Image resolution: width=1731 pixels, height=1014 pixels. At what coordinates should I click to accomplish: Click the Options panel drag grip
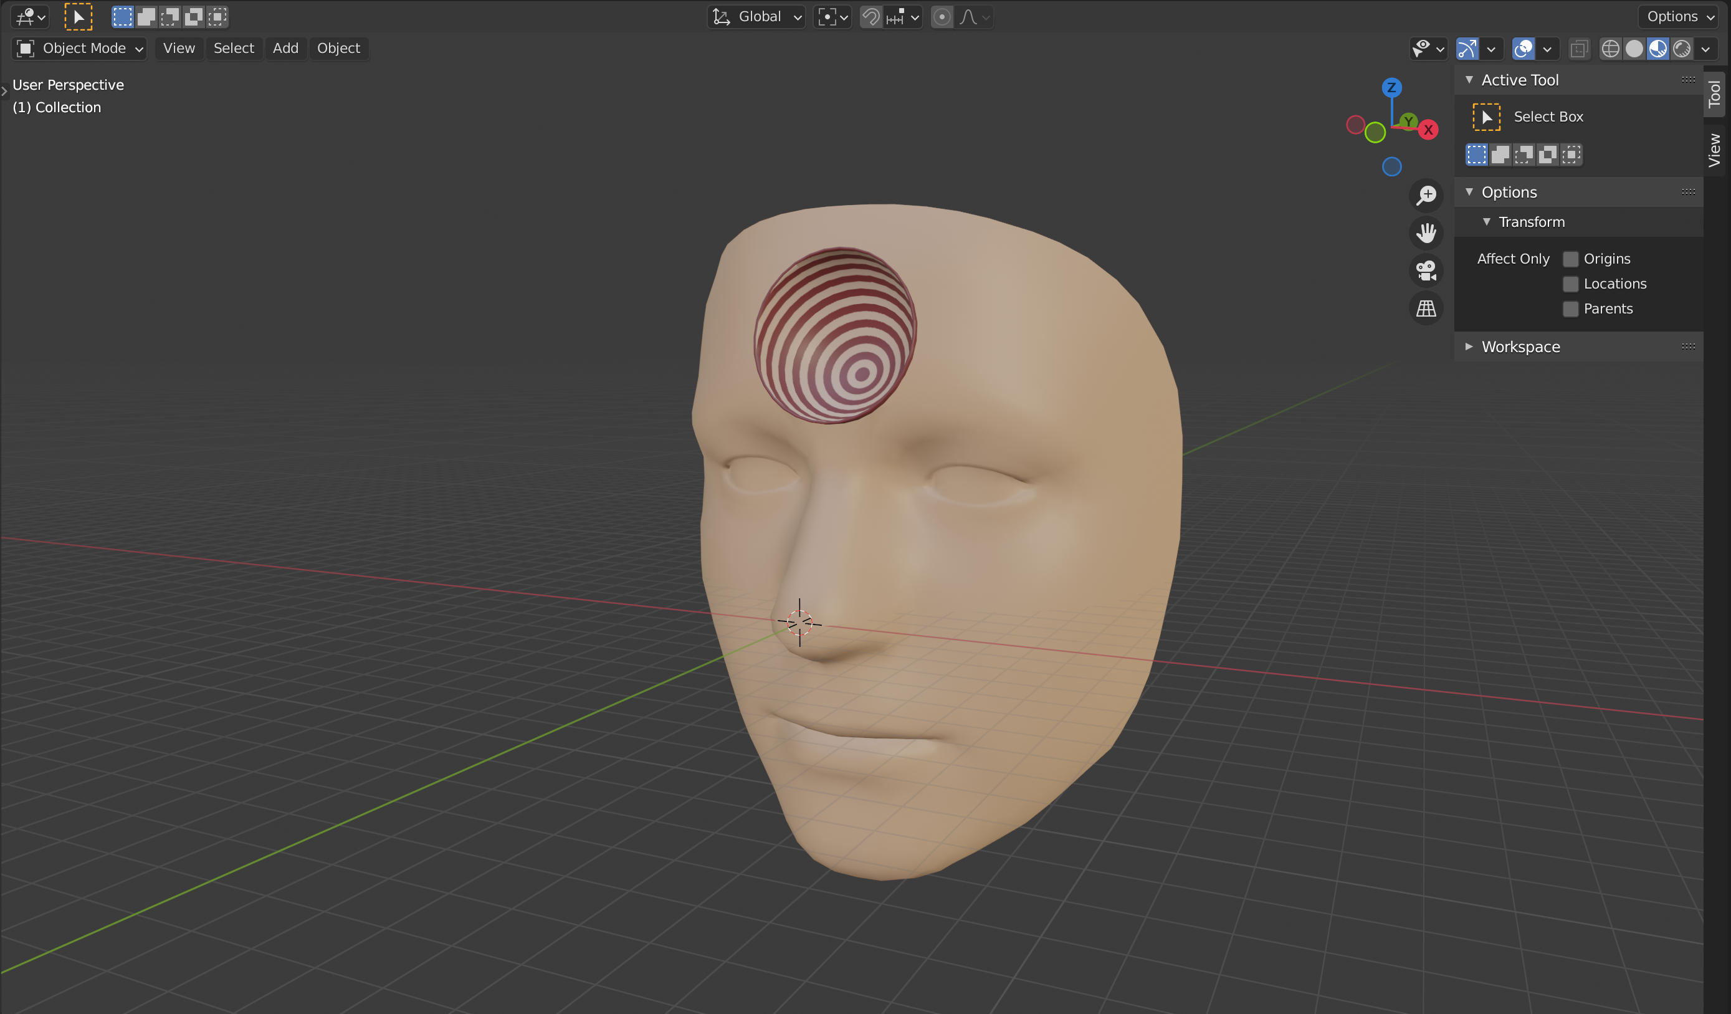coord(1688,192)
